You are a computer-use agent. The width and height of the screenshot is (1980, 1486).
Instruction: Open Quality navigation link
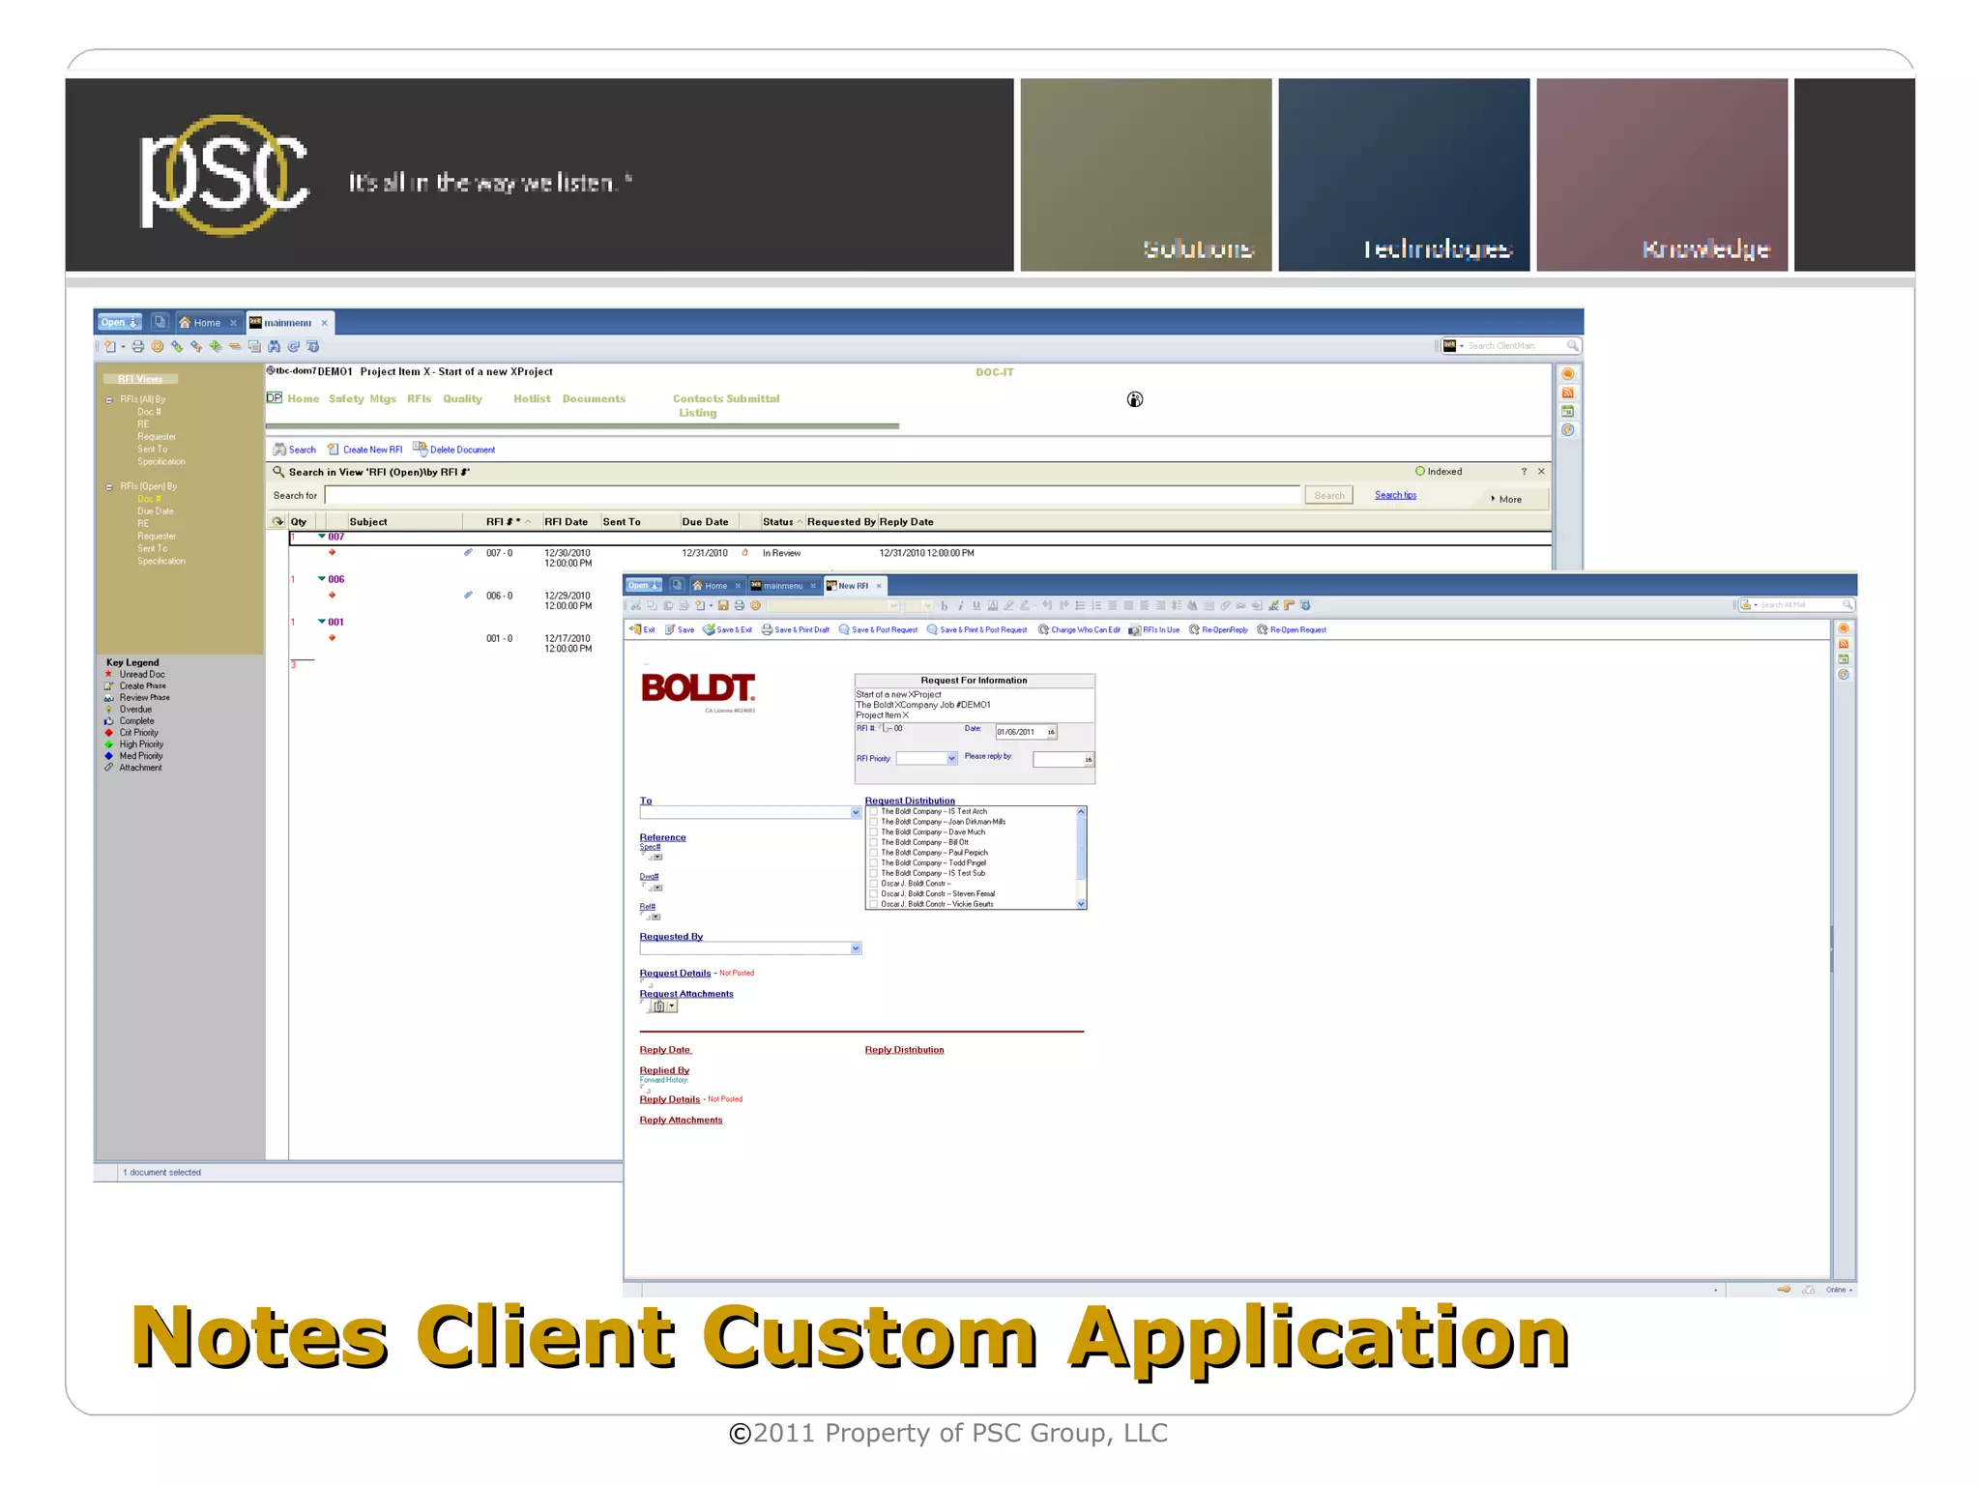[x=462, y=399]
